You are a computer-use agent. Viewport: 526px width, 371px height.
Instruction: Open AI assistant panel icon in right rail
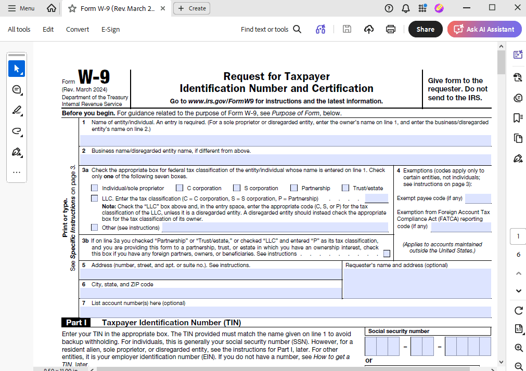pos(518,54)
